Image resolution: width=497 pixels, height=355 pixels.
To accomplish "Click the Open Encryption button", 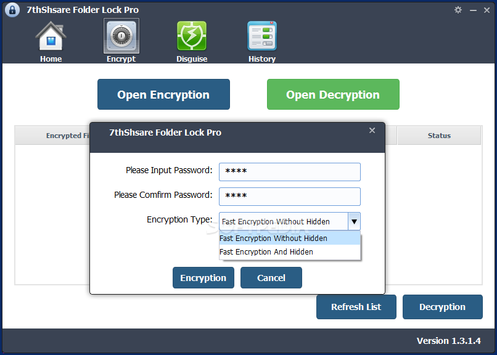I will coord(163,94).
